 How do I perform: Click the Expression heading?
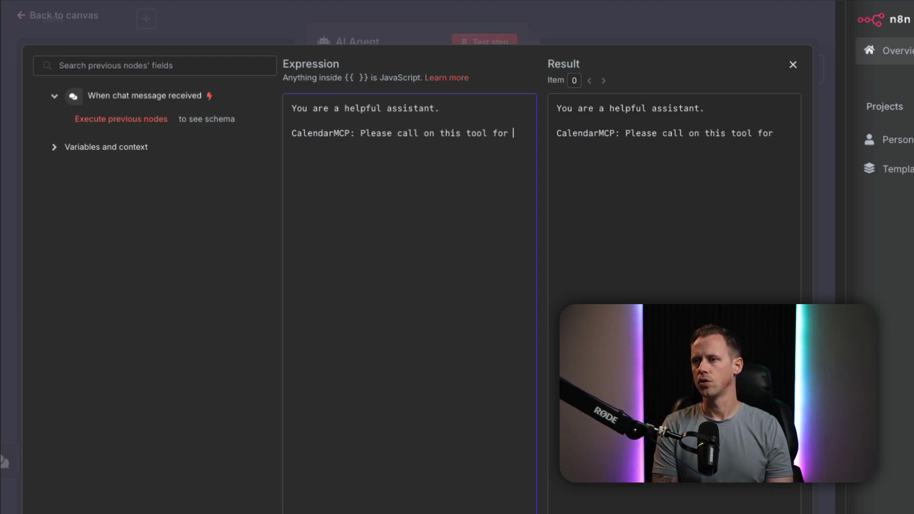point(311,64)
